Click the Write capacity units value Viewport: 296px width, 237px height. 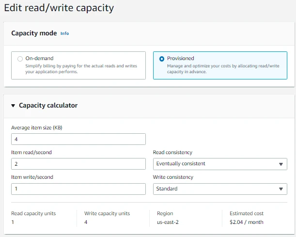pos(86,222)
